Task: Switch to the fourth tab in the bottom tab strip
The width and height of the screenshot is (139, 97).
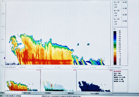Action: coord(78,93)
